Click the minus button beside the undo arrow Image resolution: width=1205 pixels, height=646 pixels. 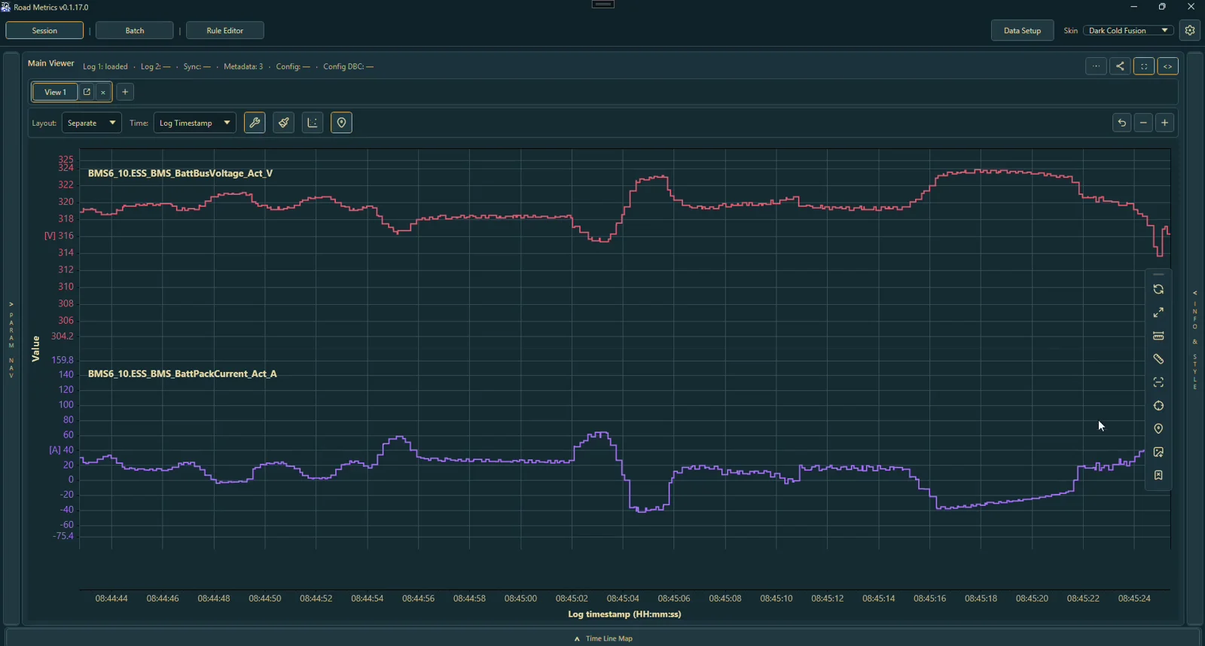[x=1143, y=123]
